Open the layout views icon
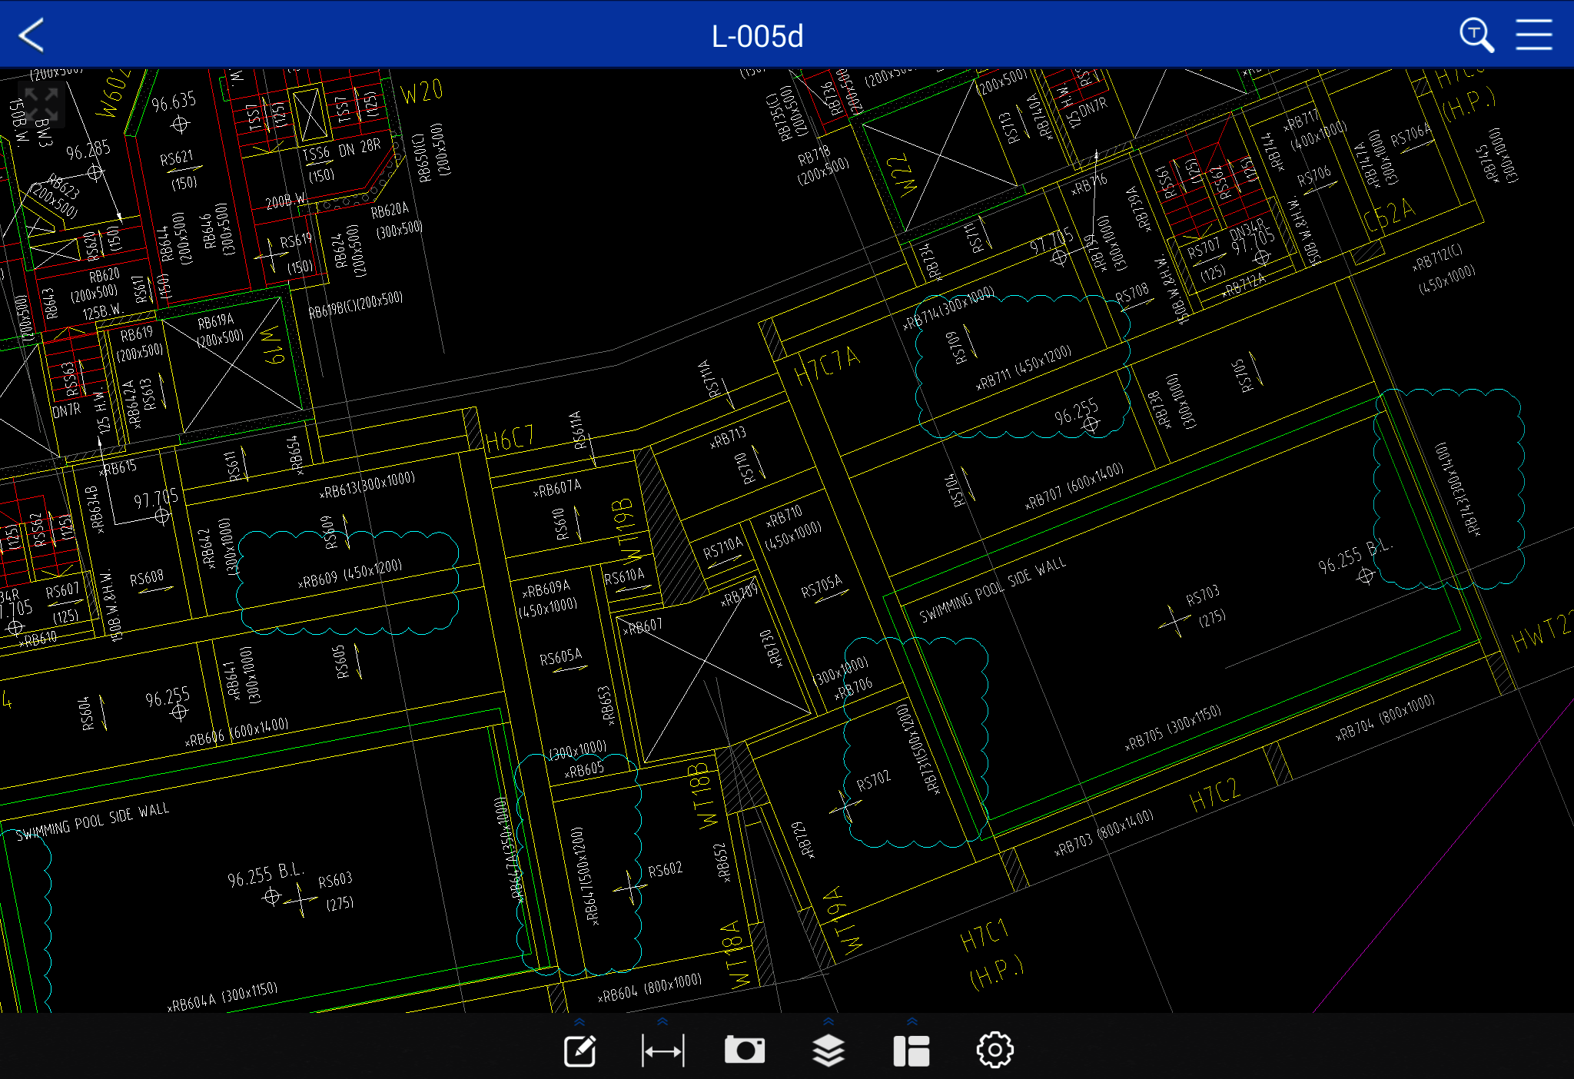The height and width of the screenshot is (1079, 1574). click(x=912, y=1051)
